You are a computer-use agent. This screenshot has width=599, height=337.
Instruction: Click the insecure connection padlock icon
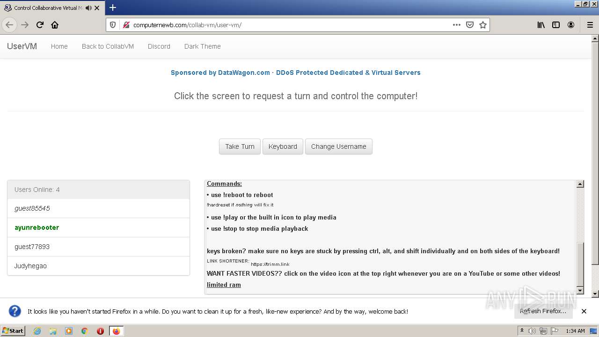click(x=125, y=25)
